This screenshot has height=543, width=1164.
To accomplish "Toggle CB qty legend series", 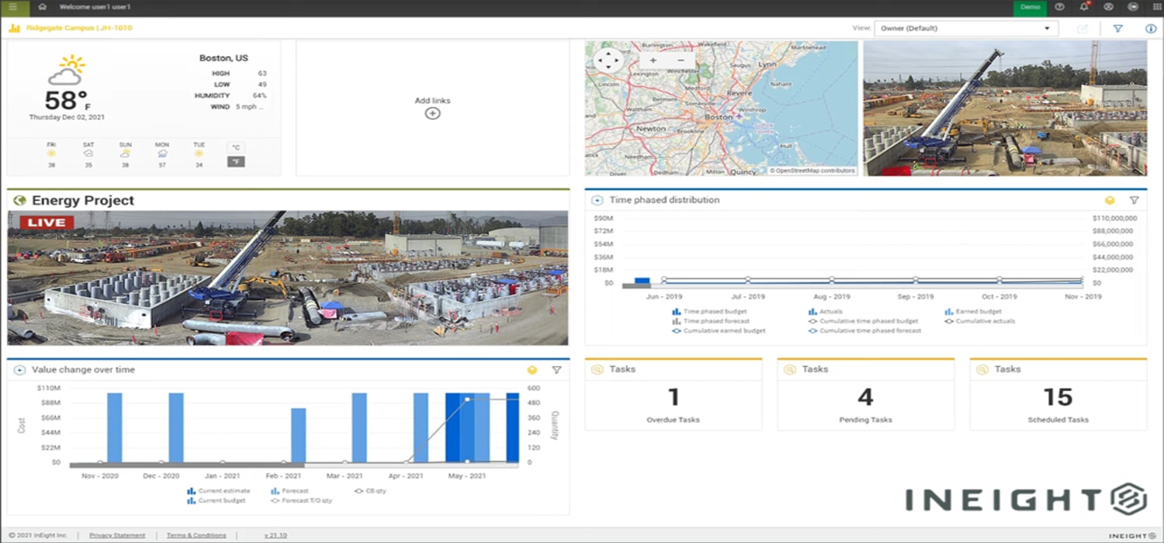I will click(369, 490).
